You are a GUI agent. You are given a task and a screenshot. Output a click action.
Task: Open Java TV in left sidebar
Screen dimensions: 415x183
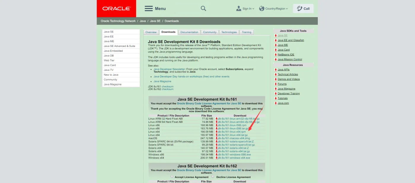pos(121,70)
